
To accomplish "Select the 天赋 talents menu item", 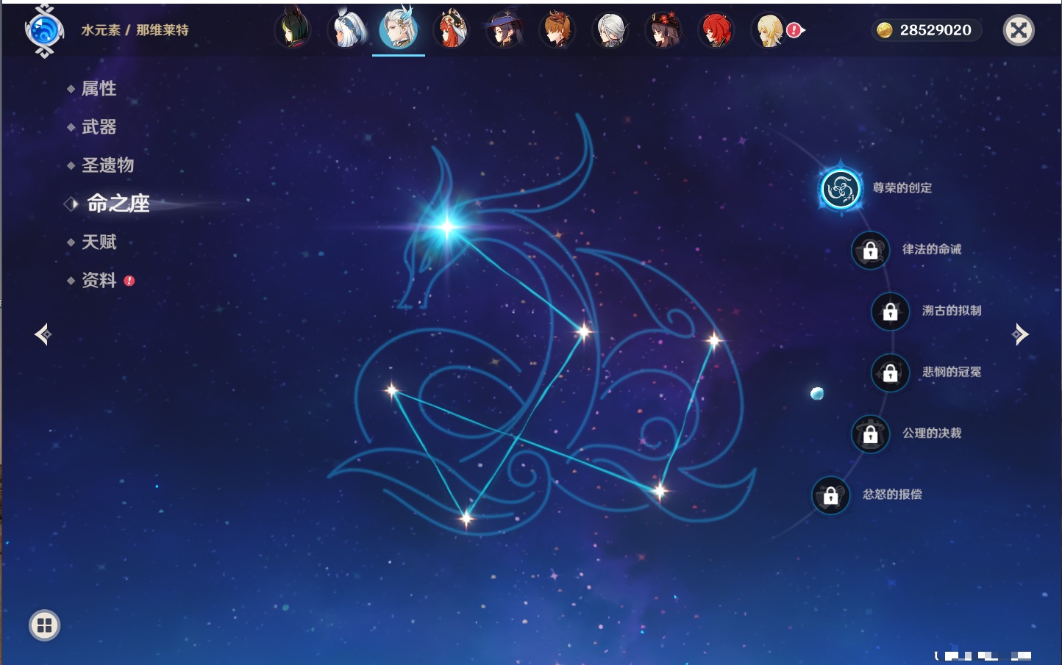I will tap(99, 242).
